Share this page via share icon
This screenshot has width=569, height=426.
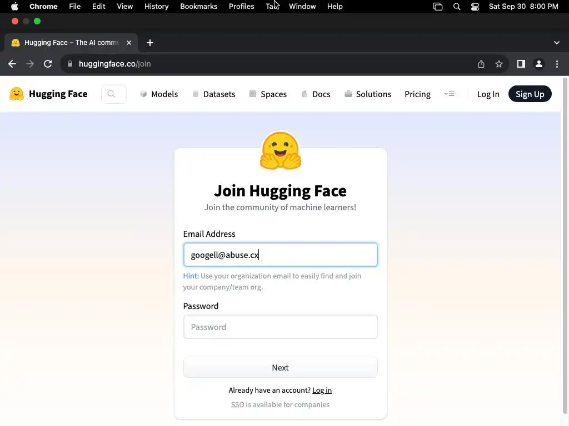coord(481,64)
